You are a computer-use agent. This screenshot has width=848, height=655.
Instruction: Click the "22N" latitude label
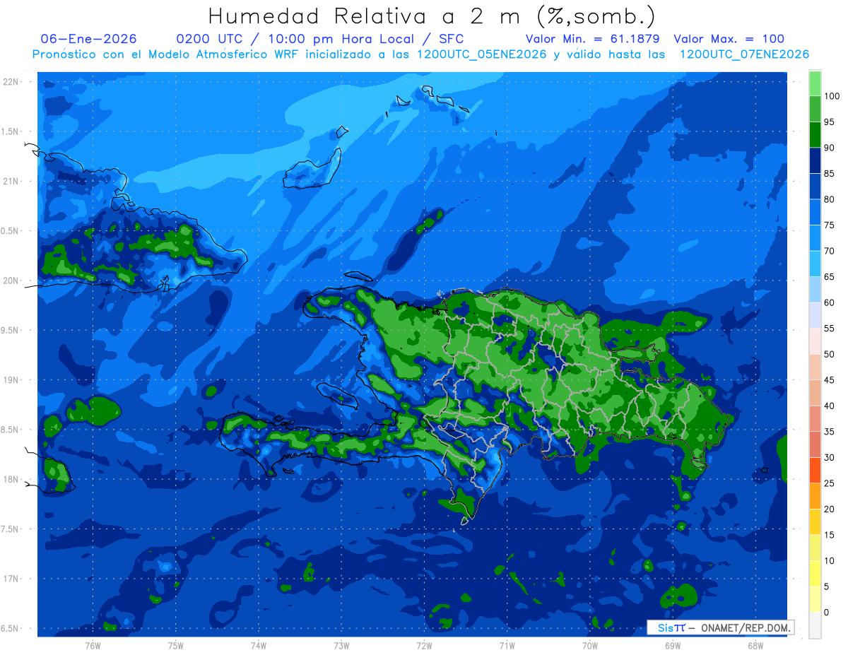point(10,81)
